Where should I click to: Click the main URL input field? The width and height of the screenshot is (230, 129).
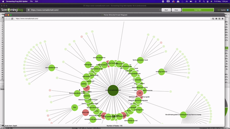[x=94, y=10]
